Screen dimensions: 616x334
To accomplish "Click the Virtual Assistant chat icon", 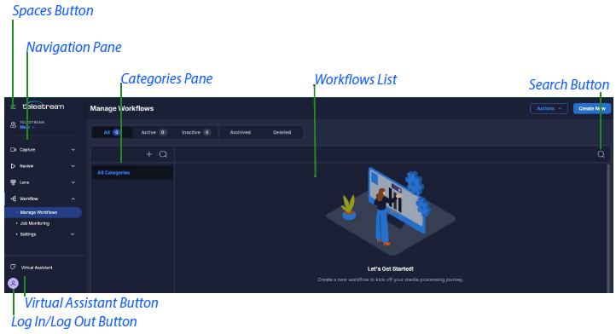I will 13,267.
